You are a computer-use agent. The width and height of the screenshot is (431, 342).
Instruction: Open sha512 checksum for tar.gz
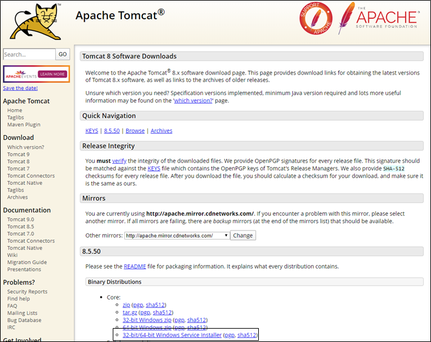[x=162, y=312]
